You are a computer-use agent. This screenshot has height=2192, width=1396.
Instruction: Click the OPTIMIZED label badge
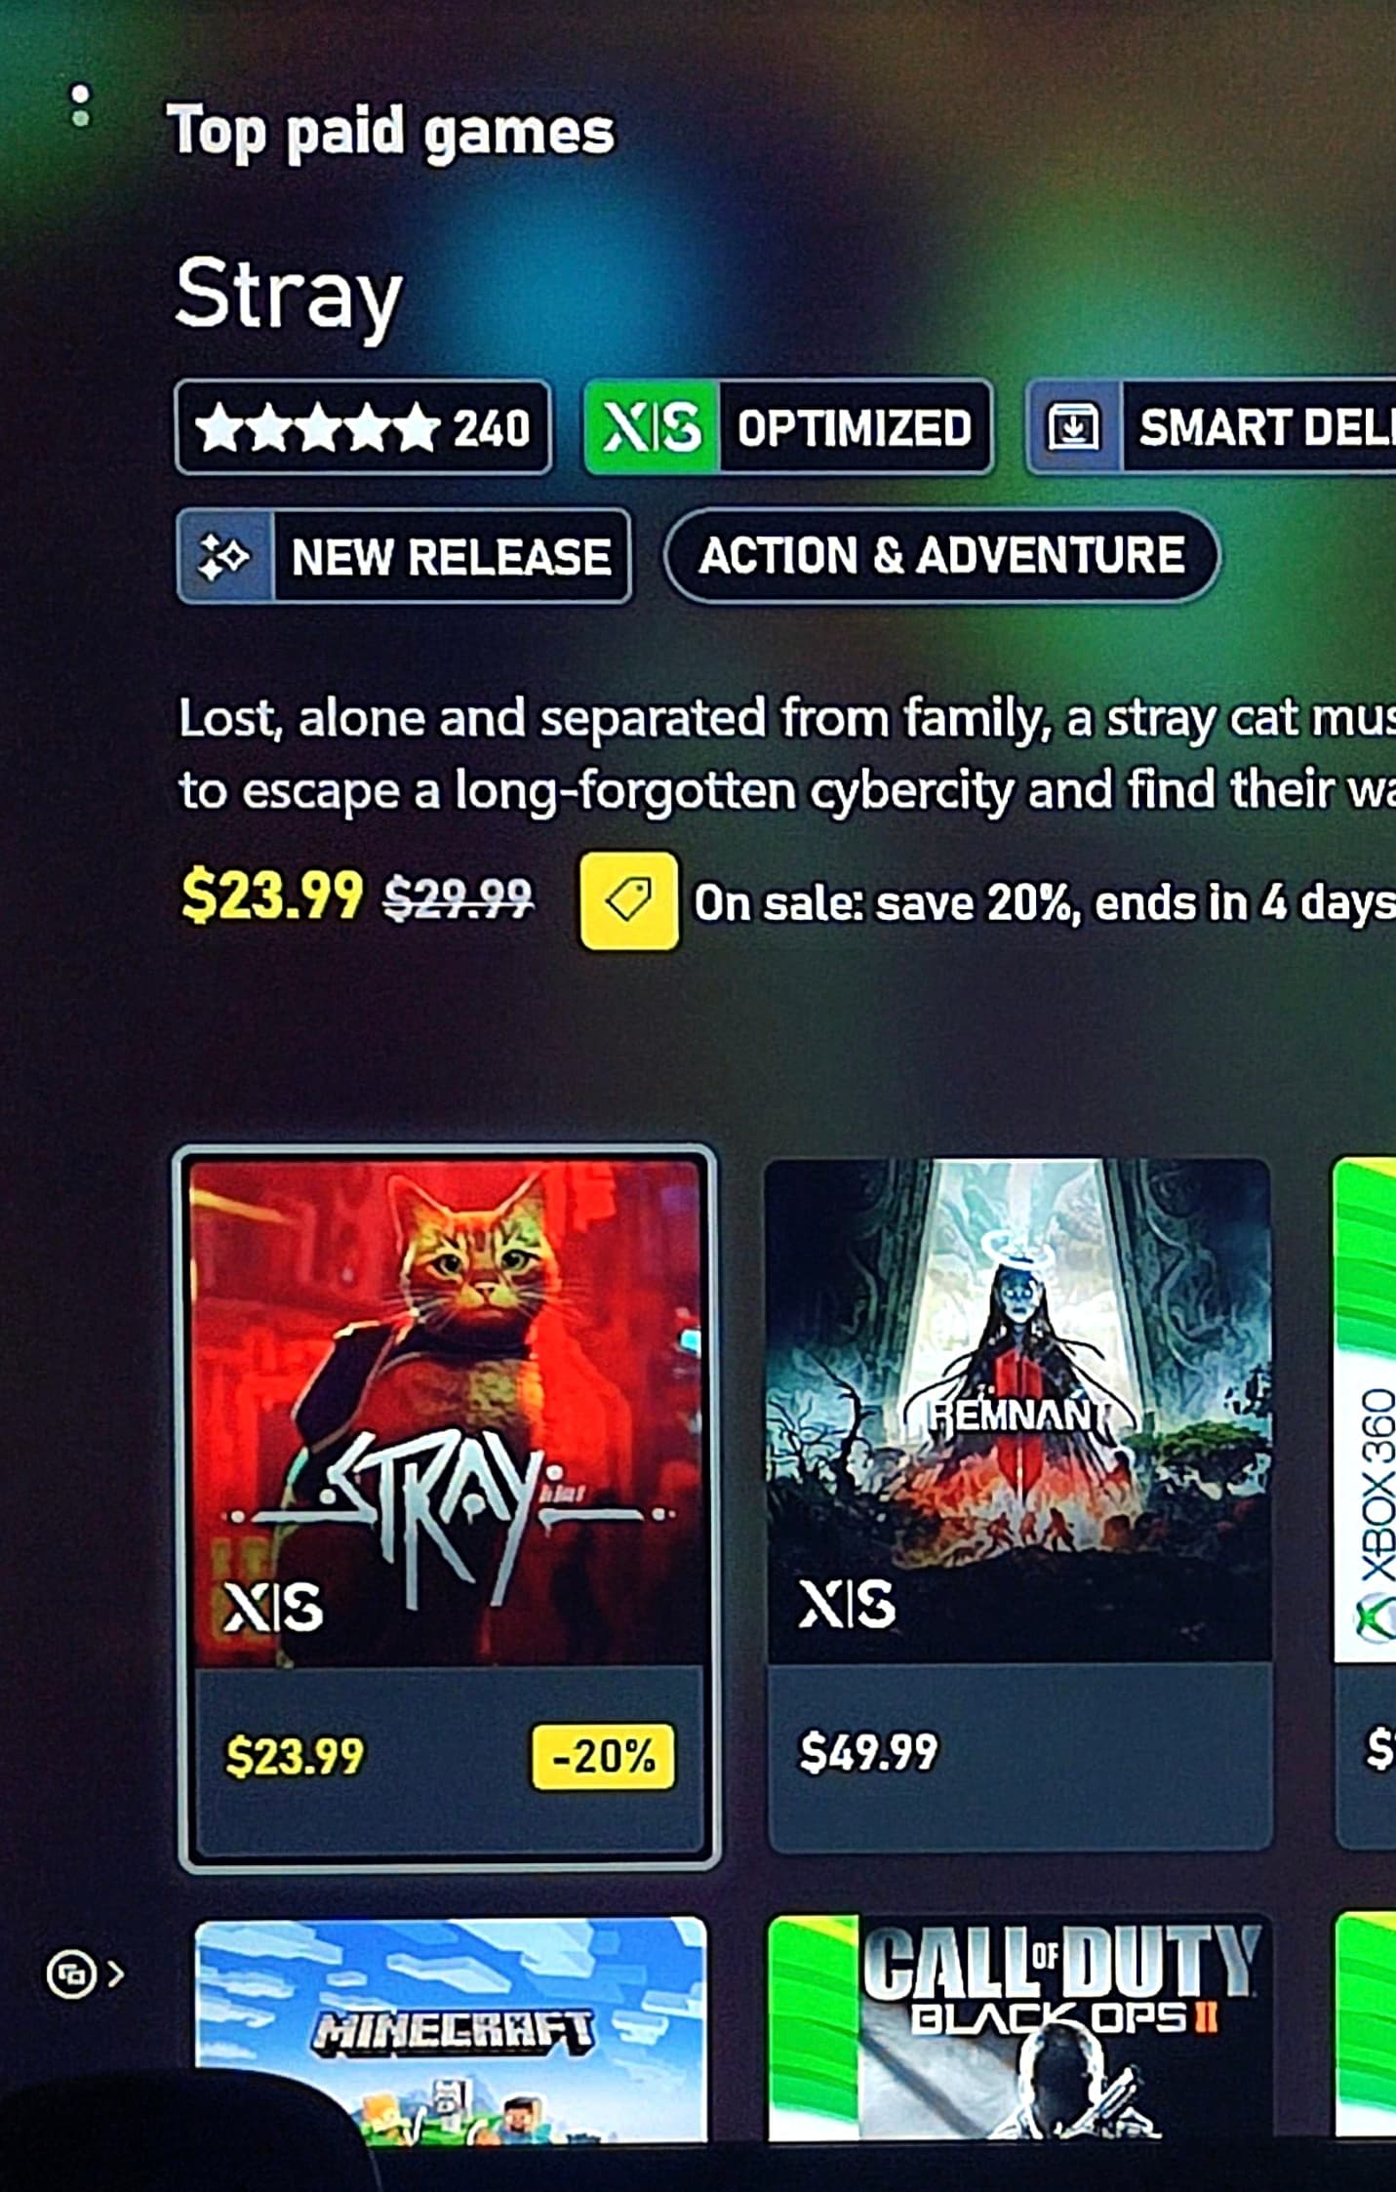click(x=855, y=428)
